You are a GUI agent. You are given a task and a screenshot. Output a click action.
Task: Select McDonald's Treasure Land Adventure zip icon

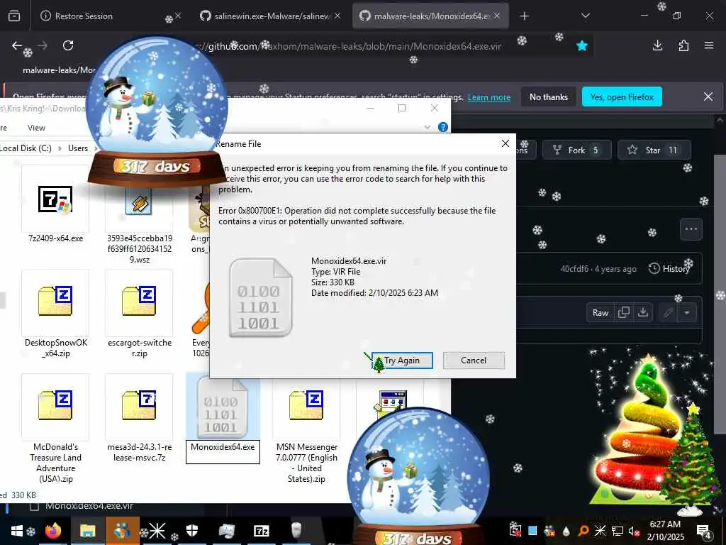coord(55,407)
